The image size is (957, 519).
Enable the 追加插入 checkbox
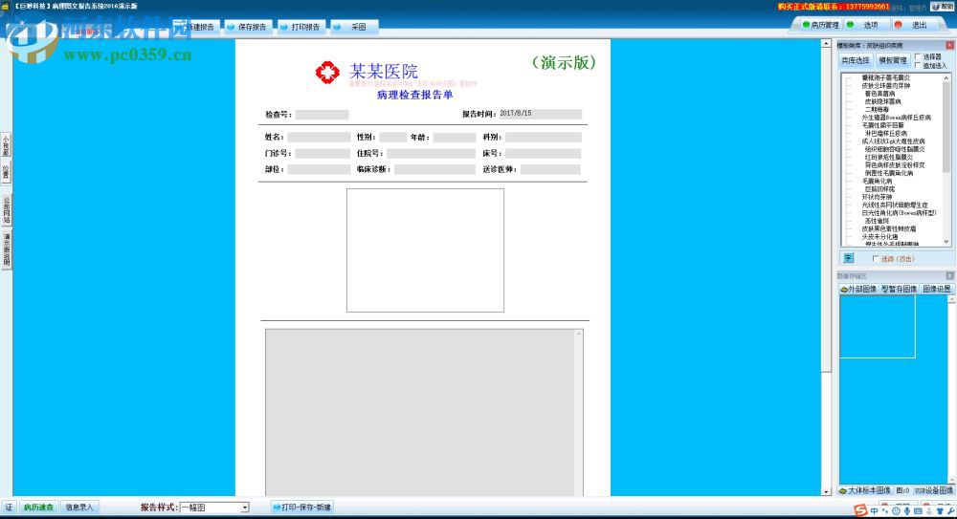tap(918, 65)
